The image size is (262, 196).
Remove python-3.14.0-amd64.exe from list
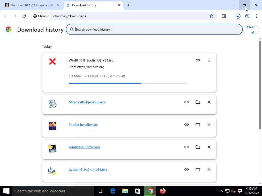[x=209, y=169]
